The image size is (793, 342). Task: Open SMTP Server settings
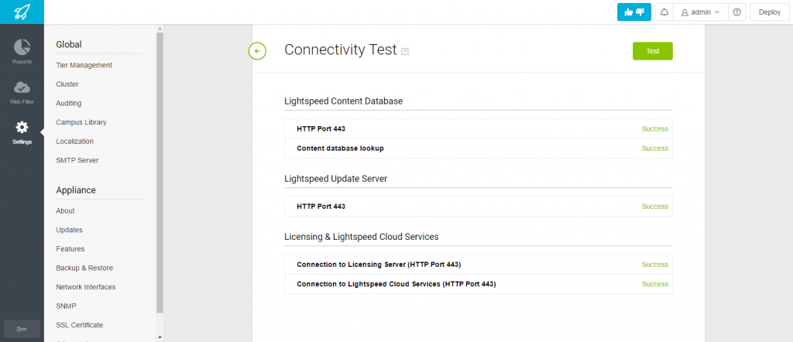tap(77, 160)
